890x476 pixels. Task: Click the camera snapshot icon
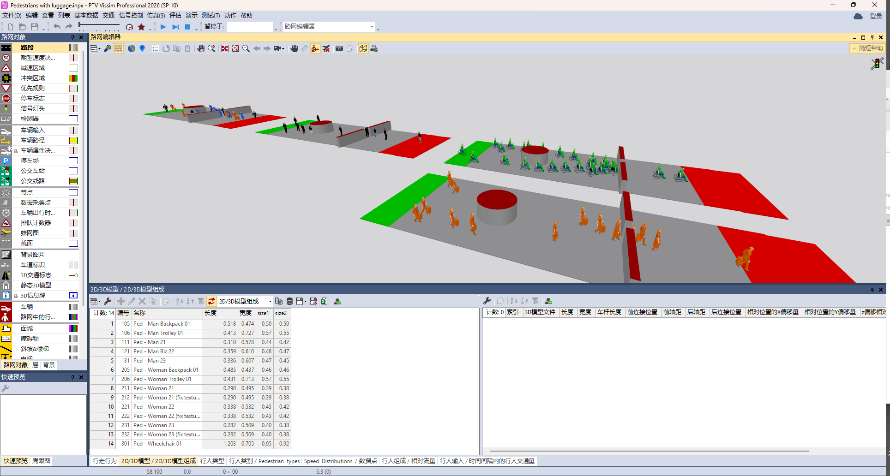tap(339, 48)
